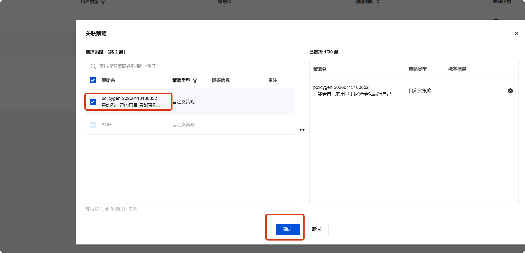
Task: Click the 策略类型 column header in left list
Action: (x=181, y=80)
